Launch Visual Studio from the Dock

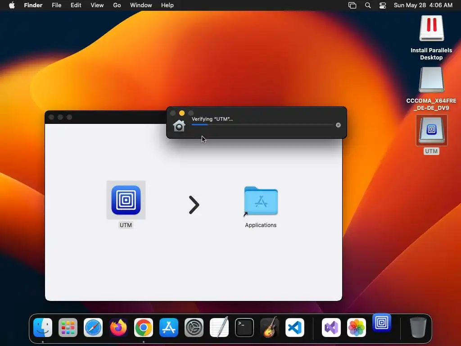pyautogui.click(x=331, y=328)
